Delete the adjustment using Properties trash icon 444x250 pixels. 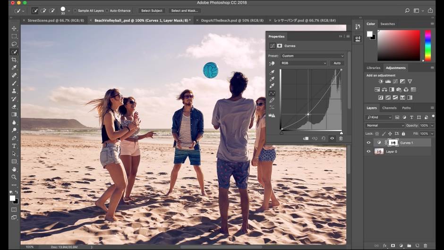(x=341, y=138)
